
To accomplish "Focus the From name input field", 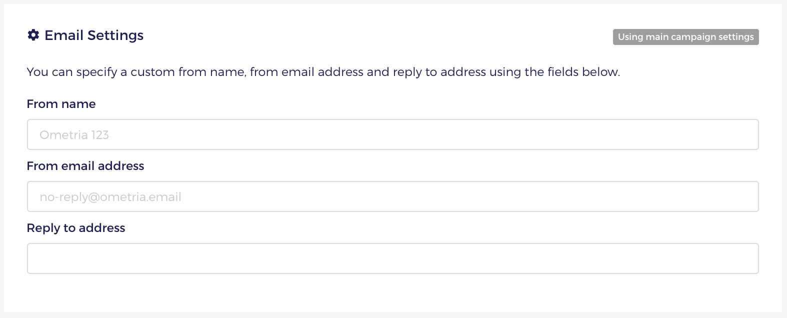I will [x=393, y=134].
